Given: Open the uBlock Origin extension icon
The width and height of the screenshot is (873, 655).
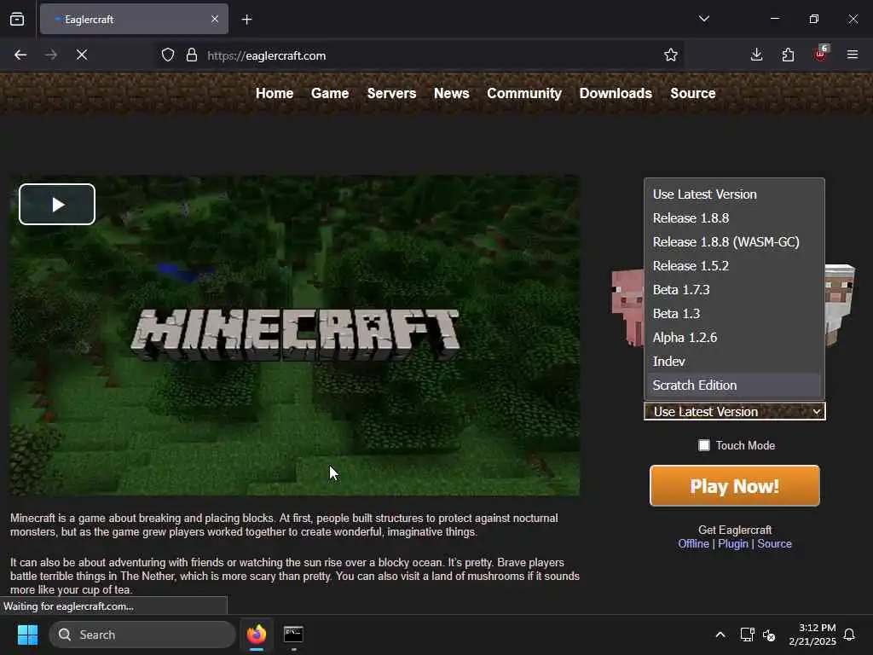Looking at the screenshot, I should click(821, 54).
